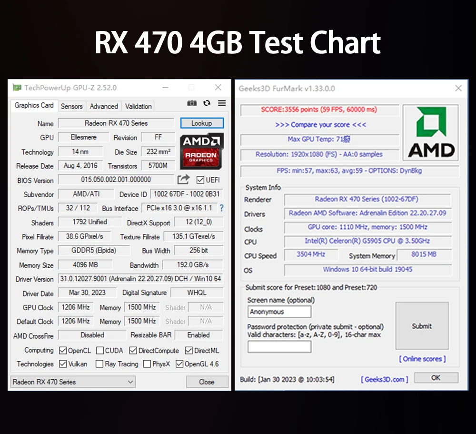Click the GPU-Z title bar app icon

tap(17, 88)
